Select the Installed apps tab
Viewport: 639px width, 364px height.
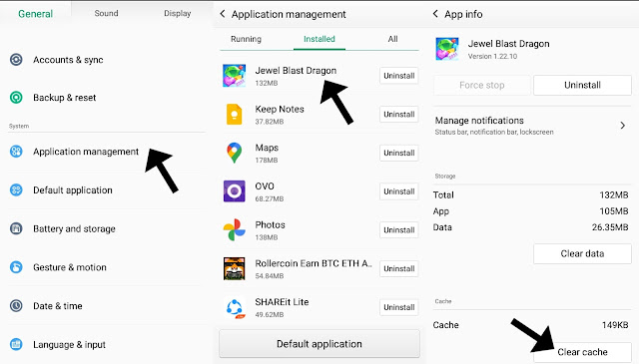[x=319, y=39]
